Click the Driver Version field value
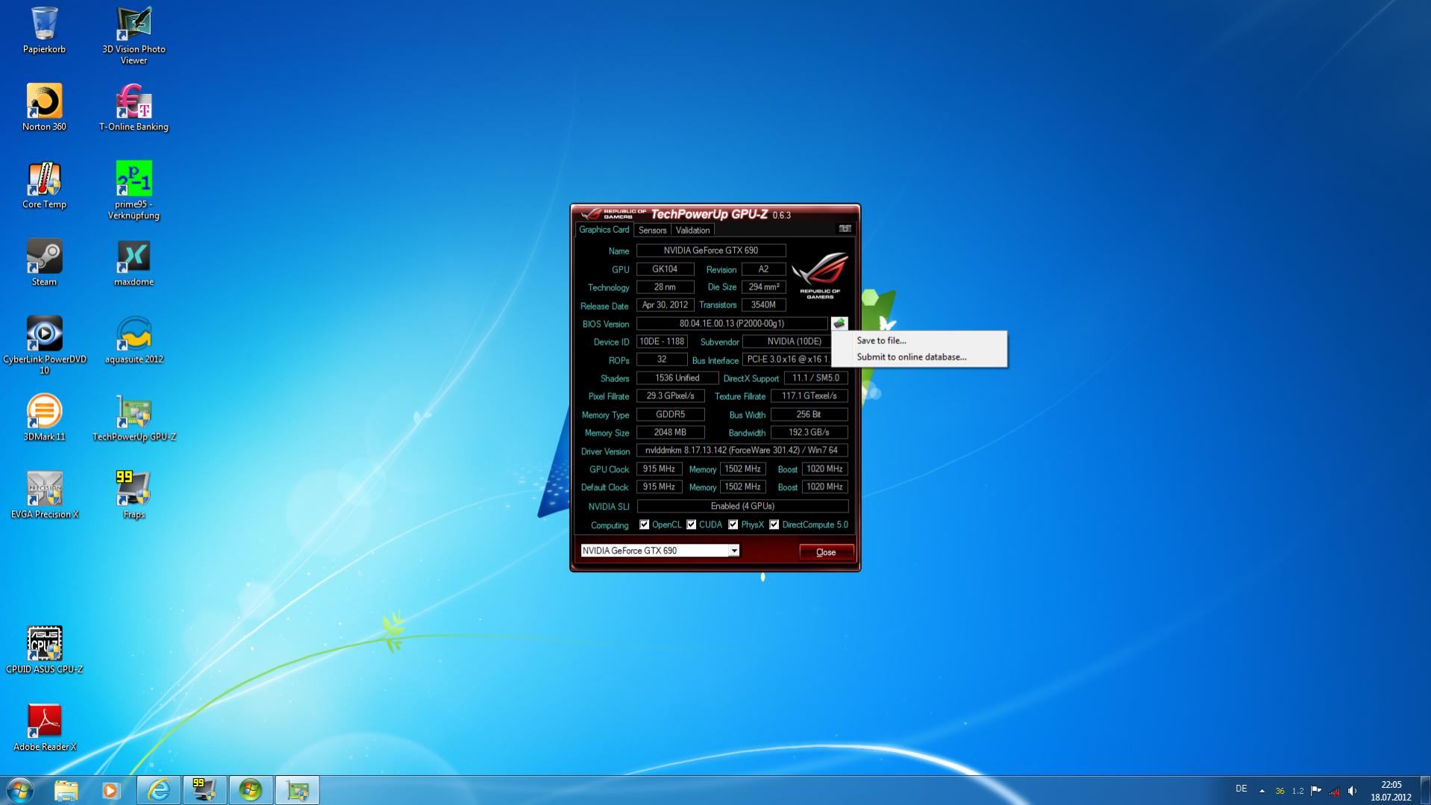Viewport: 1431px width, 805px height. click(742, 451)
